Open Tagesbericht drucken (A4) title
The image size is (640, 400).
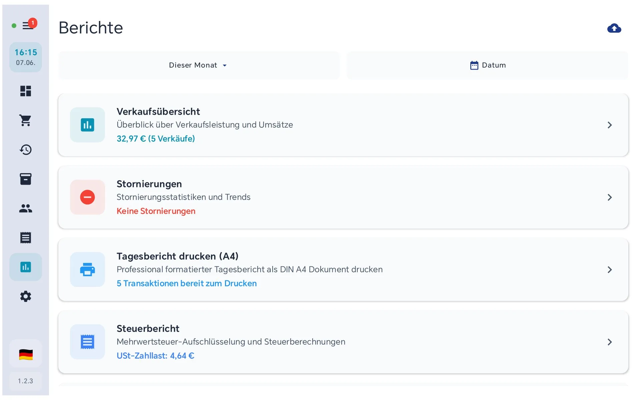pos(178,256)
